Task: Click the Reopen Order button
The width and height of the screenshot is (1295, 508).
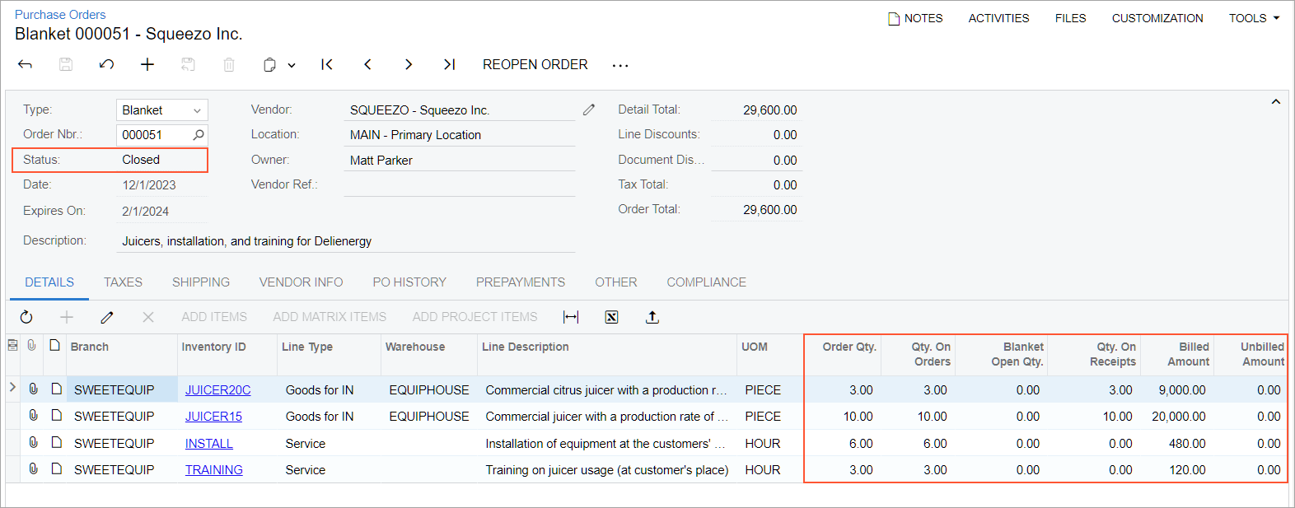Action: click(x=535, y=64)
